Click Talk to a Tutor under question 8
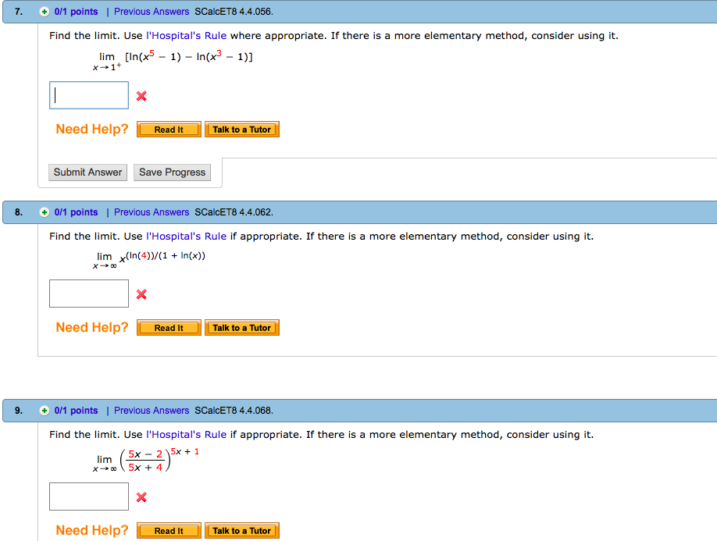This screenshot has height=541, width=717. (241, 327)
